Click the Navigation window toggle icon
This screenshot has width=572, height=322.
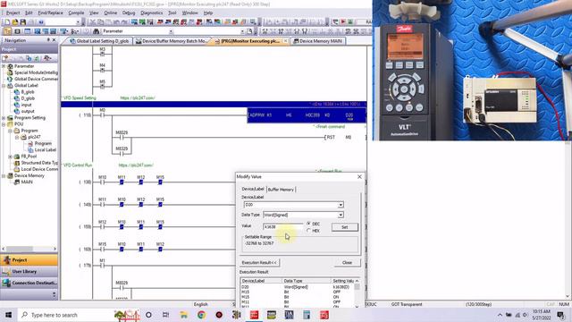7,31
